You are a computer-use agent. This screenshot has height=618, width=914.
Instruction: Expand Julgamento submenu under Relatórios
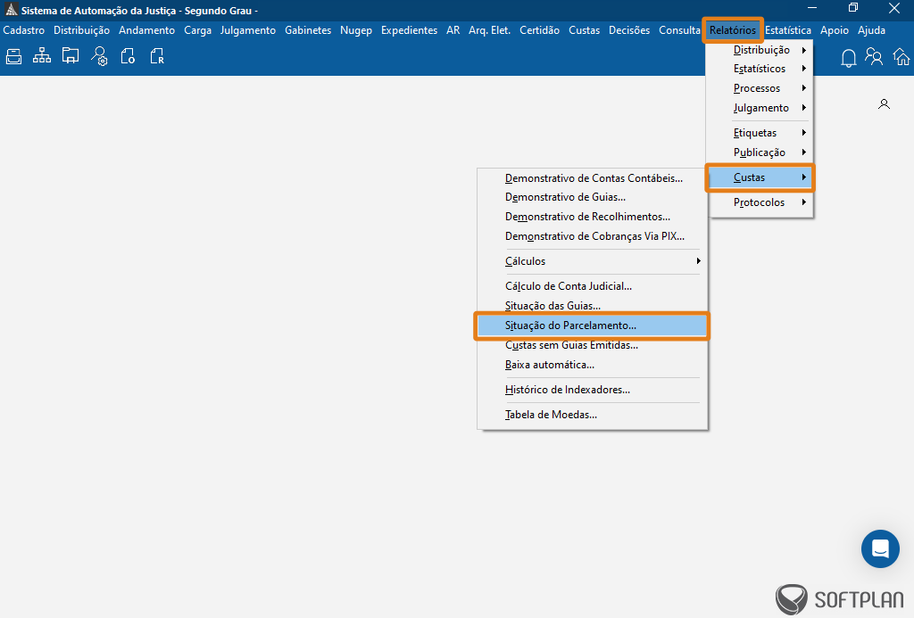tap(760, 108)
